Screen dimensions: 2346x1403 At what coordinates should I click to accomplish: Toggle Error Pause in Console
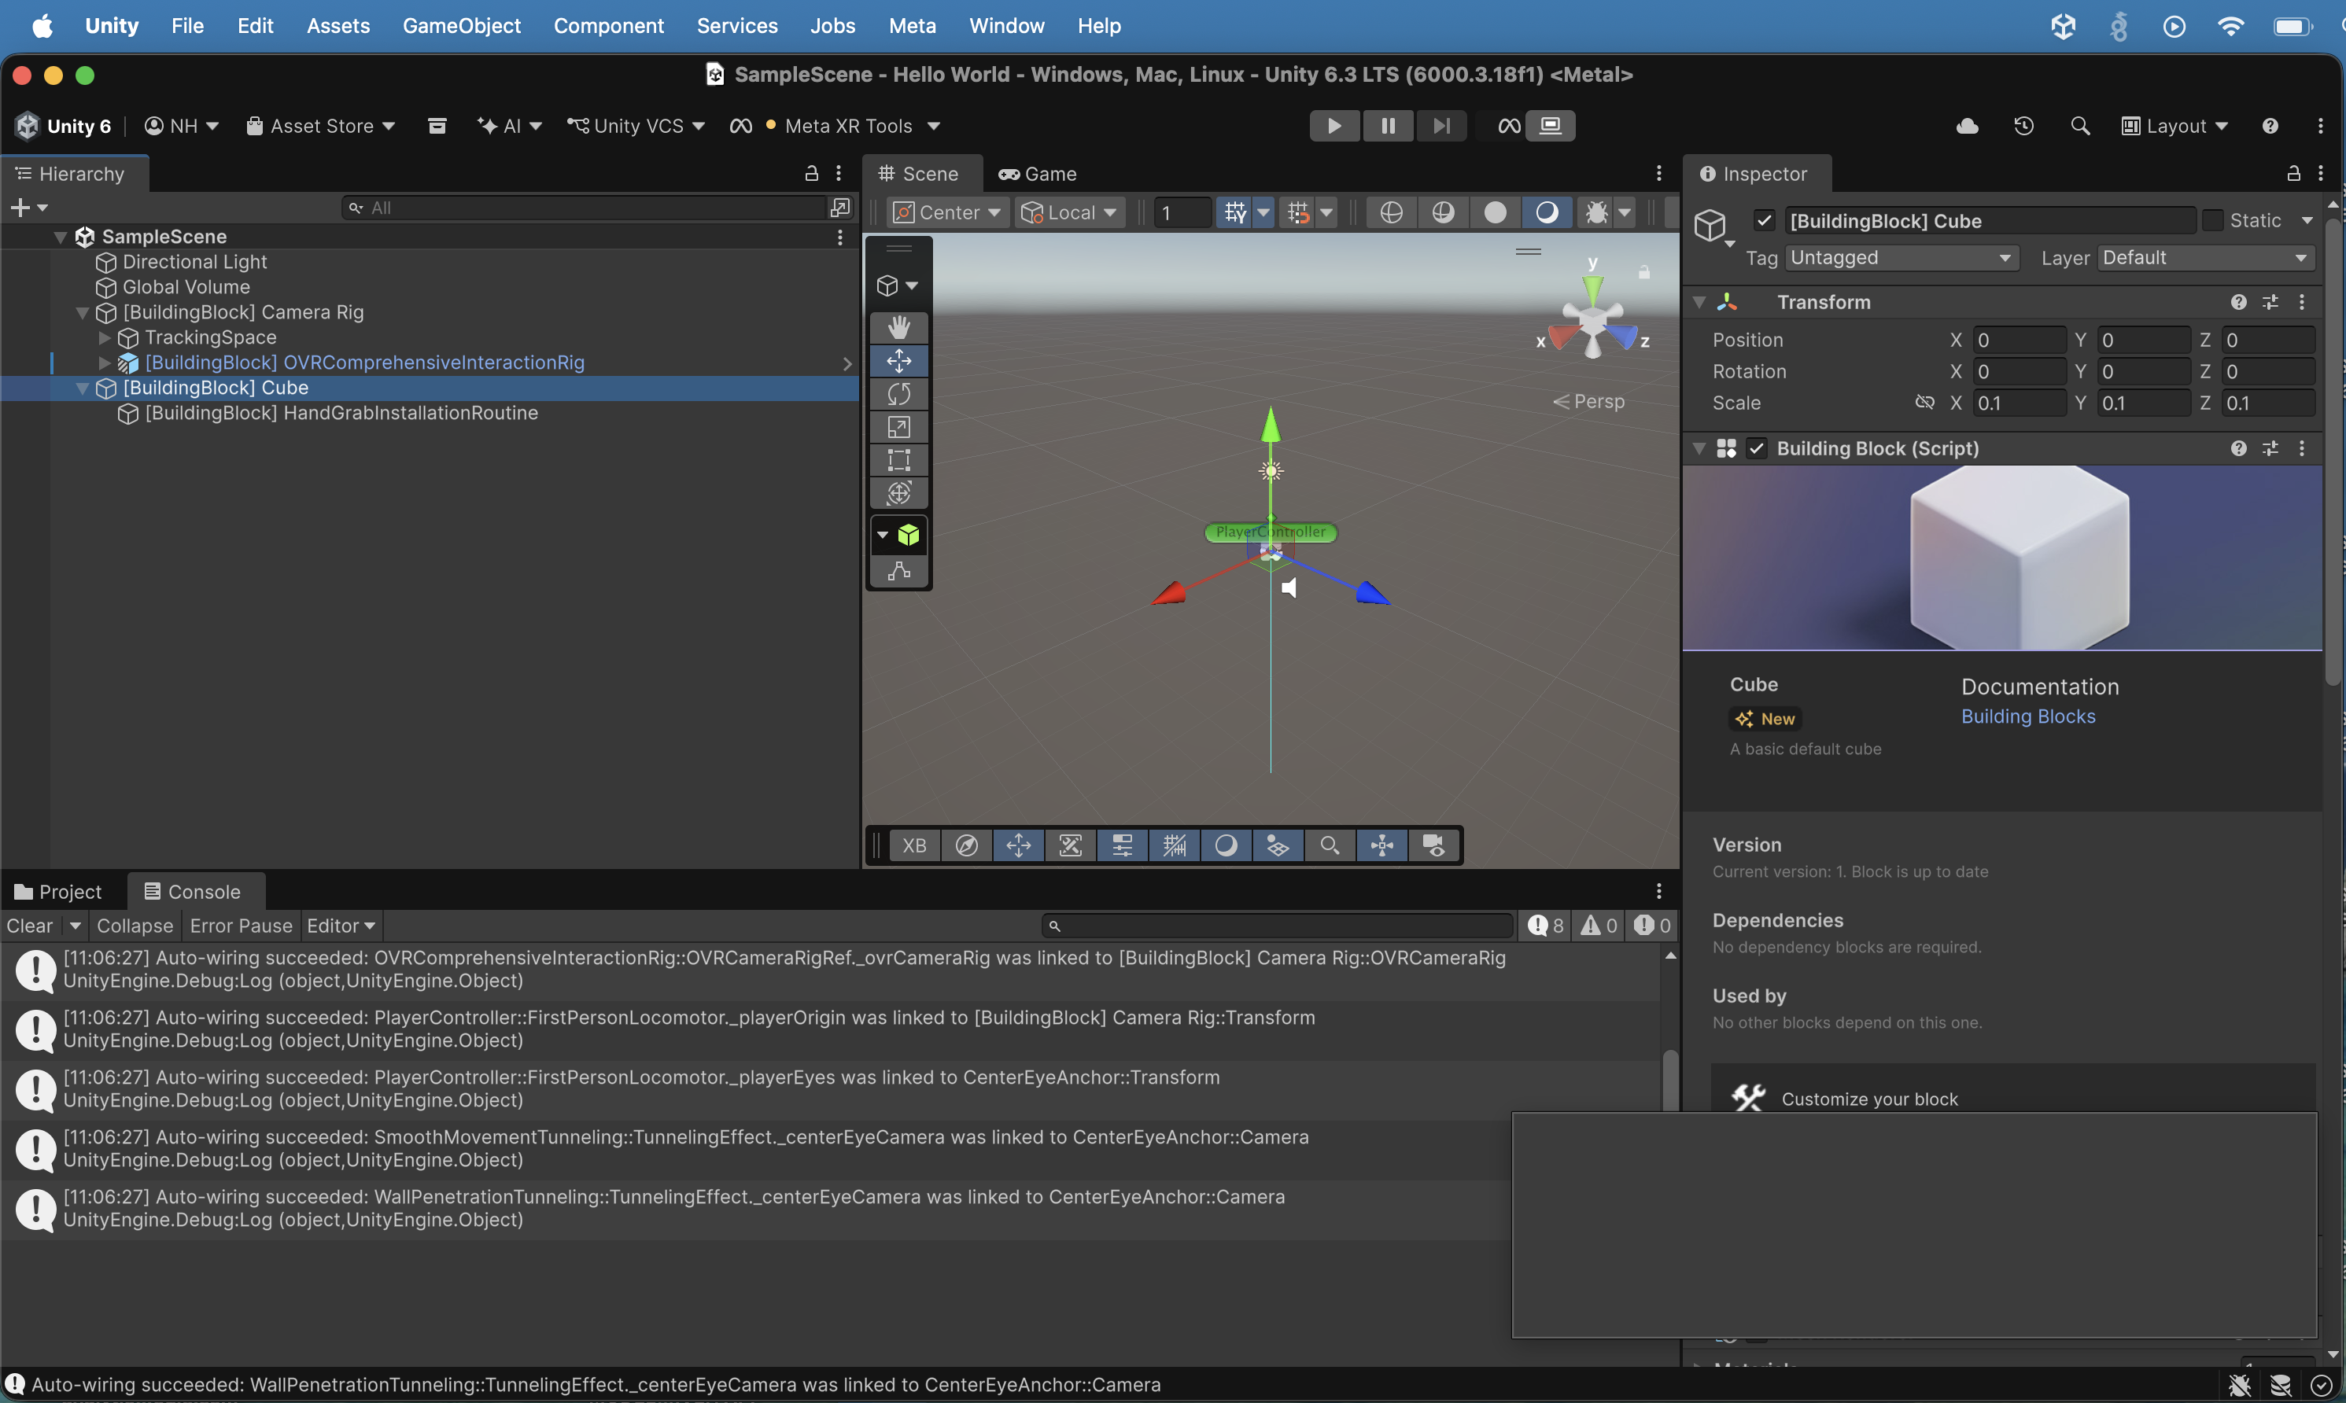click(x=241, y=926)
